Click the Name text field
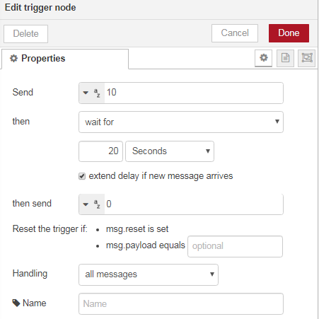319x319 pixels. pyautogui.click(x=181, y=303)
